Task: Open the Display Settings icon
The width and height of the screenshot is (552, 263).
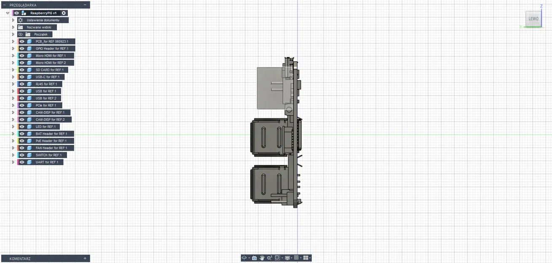Action: click(x=287, y=258)
